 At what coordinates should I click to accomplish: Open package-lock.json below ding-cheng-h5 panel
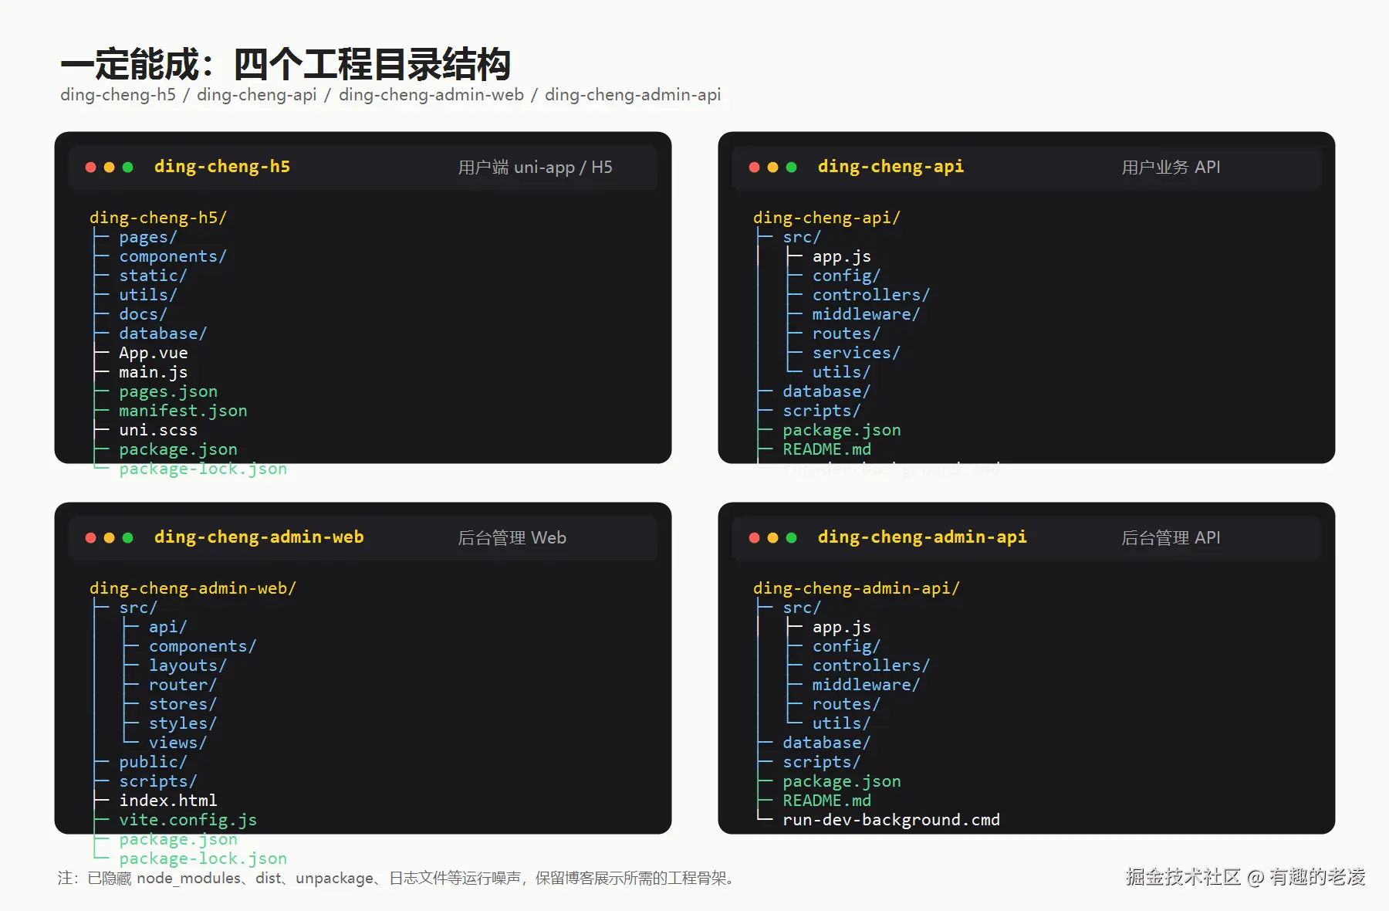tap(203, 469)
